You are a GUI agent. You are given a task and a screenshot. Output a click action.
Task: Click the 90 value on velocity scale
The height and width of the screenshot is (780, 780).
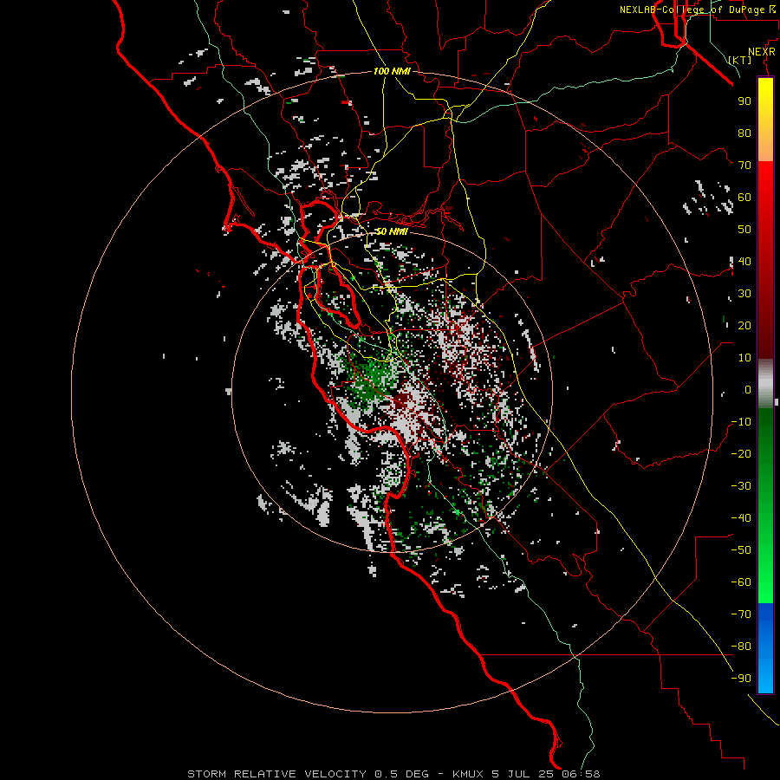744,101
